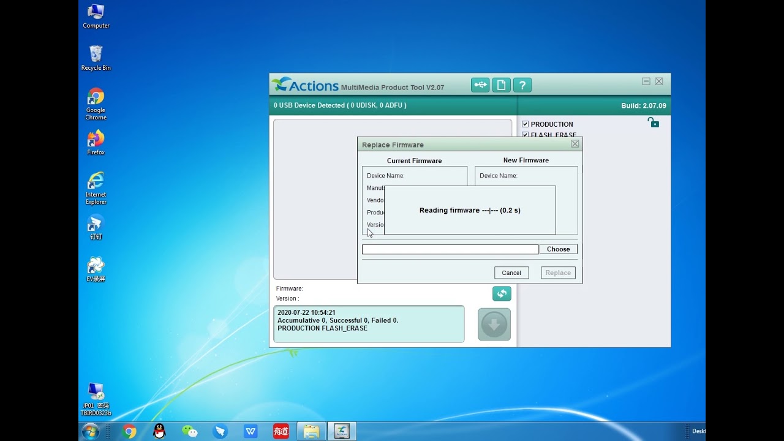Click the 'Accumulative 0, Successful 0' log line

coord(338,320)
